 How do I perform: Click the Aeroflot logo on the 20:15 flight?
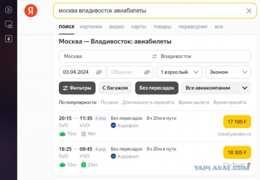[113, 126]
